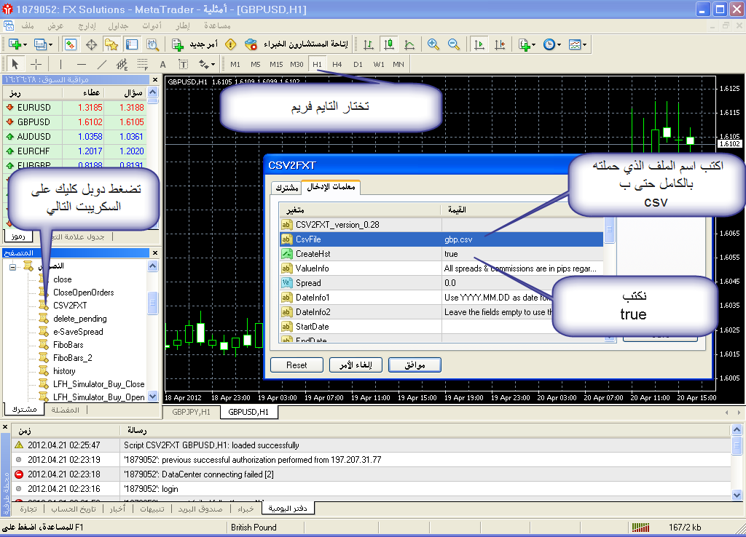Open MetaEditor yellow diamond icon
This screenshot has width=746, height=537.
pyautogui.click(x=231, y=44)
